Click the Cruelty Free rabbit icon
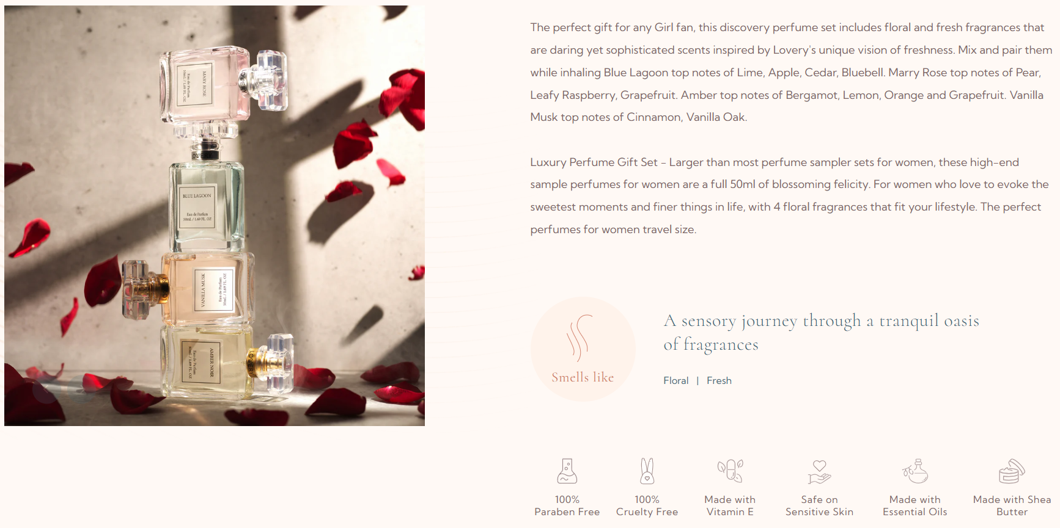The width and height of the screenshot is (1060, 528). point(647,471)
